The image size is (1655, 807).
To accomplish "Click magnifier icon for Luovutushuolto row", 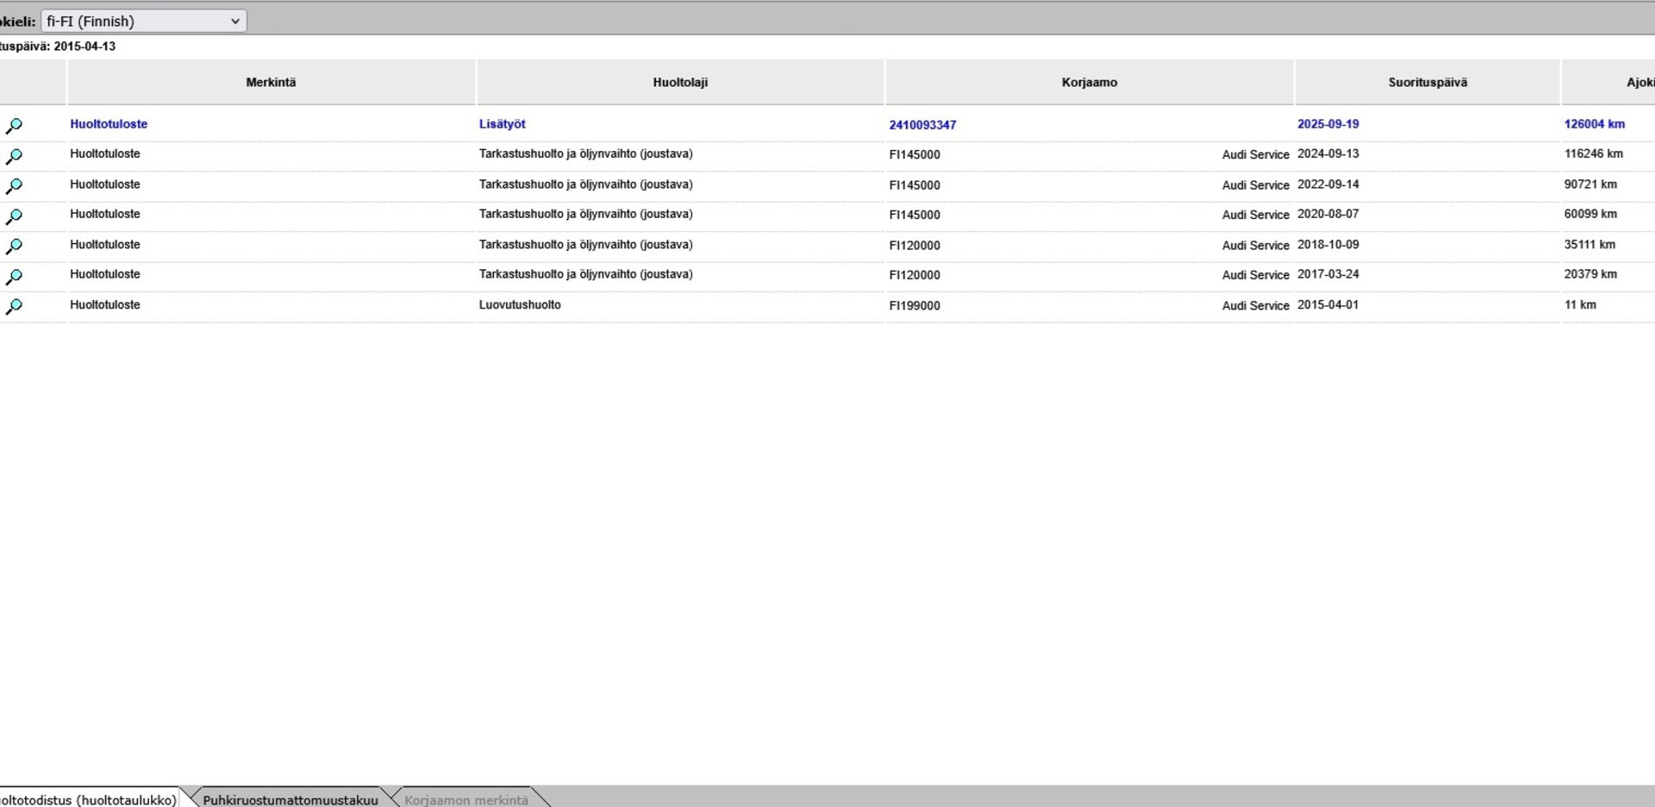I will point(14,307).
